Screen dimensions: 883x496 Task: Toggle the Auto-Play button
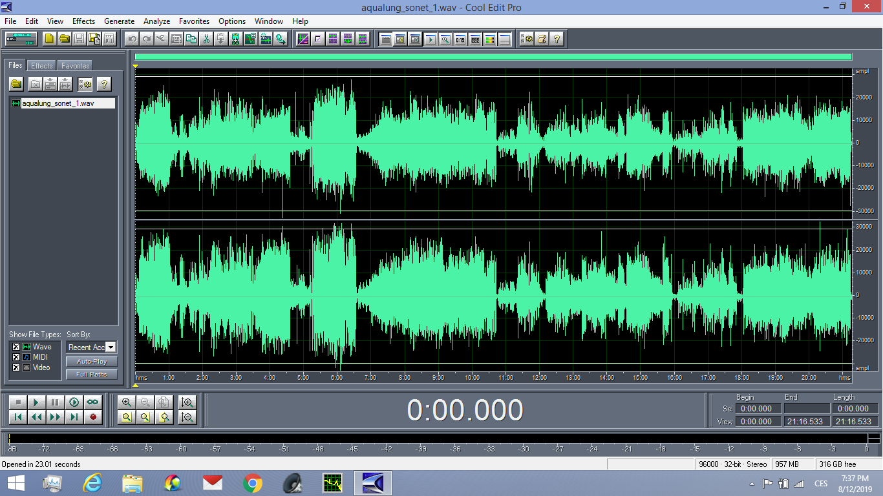(x=91, y=362)
